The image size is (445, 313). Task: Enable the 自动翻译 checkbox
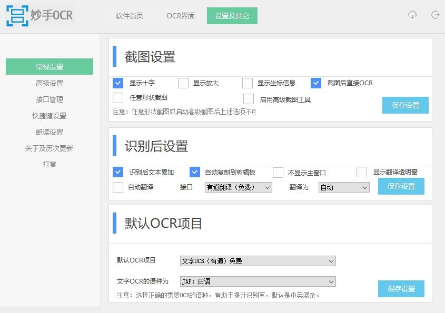(118, 187)
